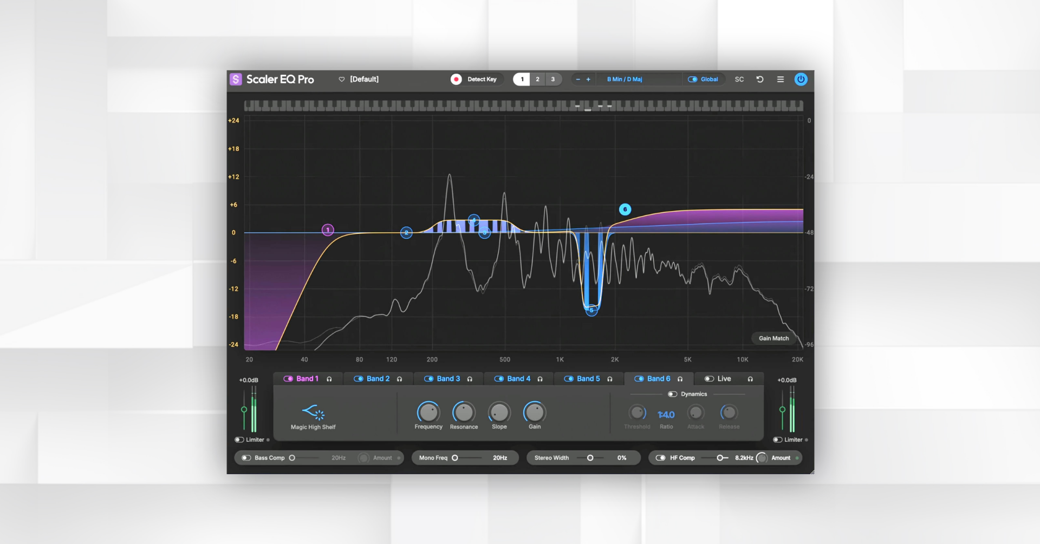Click the Gain Match button

(x=773, y=338)
